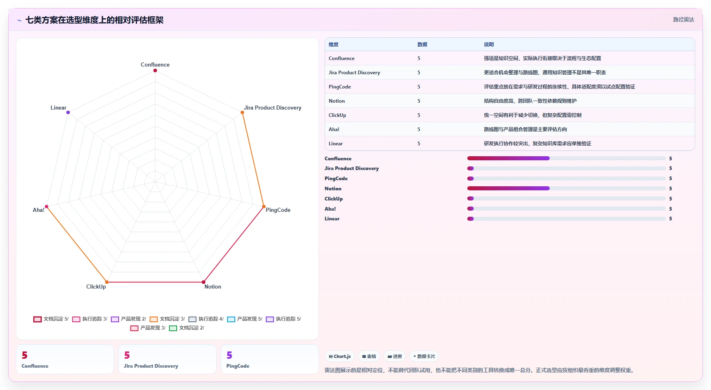The width and height of the screenshot is (711, 390).
Task: Click the 数据卡片 chip
Action: (x=424, y=356)
